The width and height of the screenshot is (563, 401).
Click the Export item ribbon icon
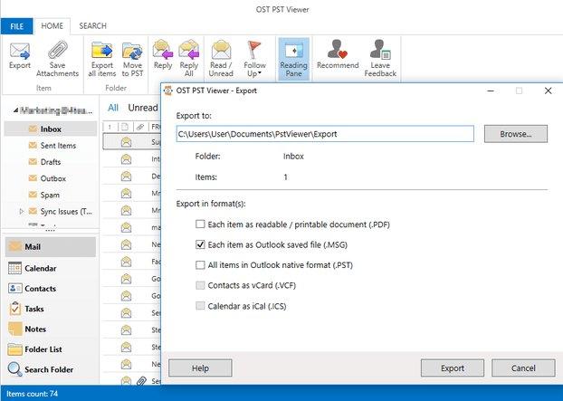(x=20, y=51)
